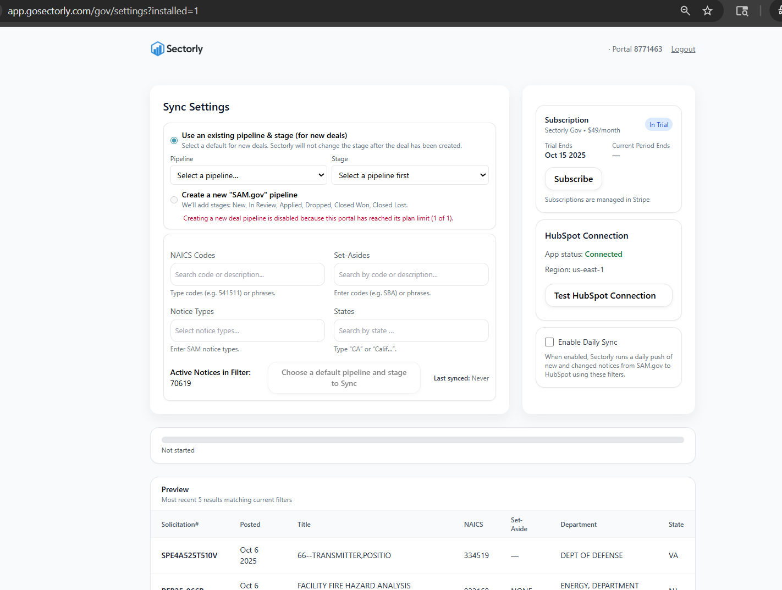
Task: Click the States search field
Action: [x=411, y=330]
